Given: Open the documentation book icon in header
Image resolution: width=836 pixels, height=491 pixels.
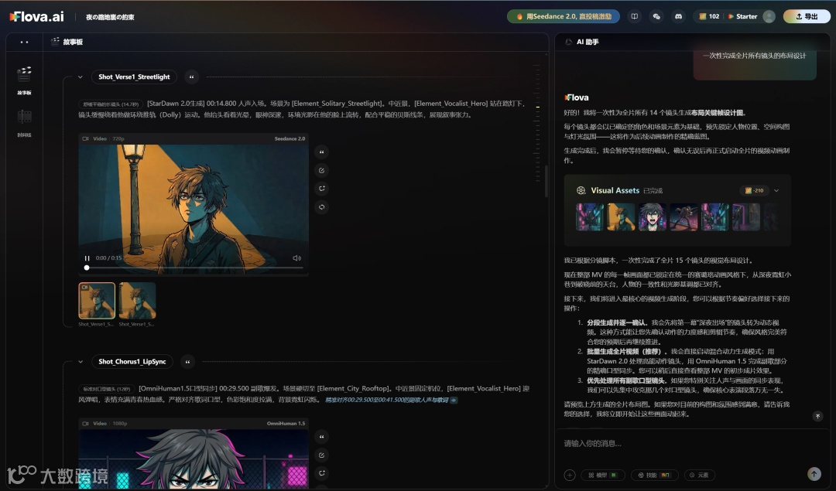Looking at the screenshot, I should coord(635,16).
